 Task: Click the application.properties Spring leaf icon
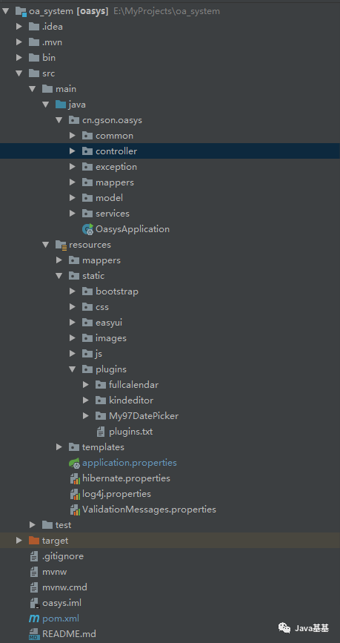click(74, 463)
